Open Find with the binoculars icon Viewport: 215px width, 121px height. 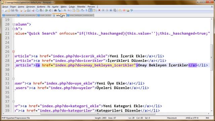tap(55, 10)
